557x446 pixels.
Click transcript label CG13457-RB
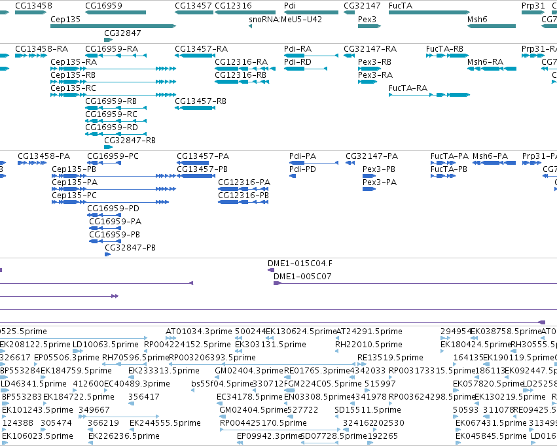click(201, 101)
